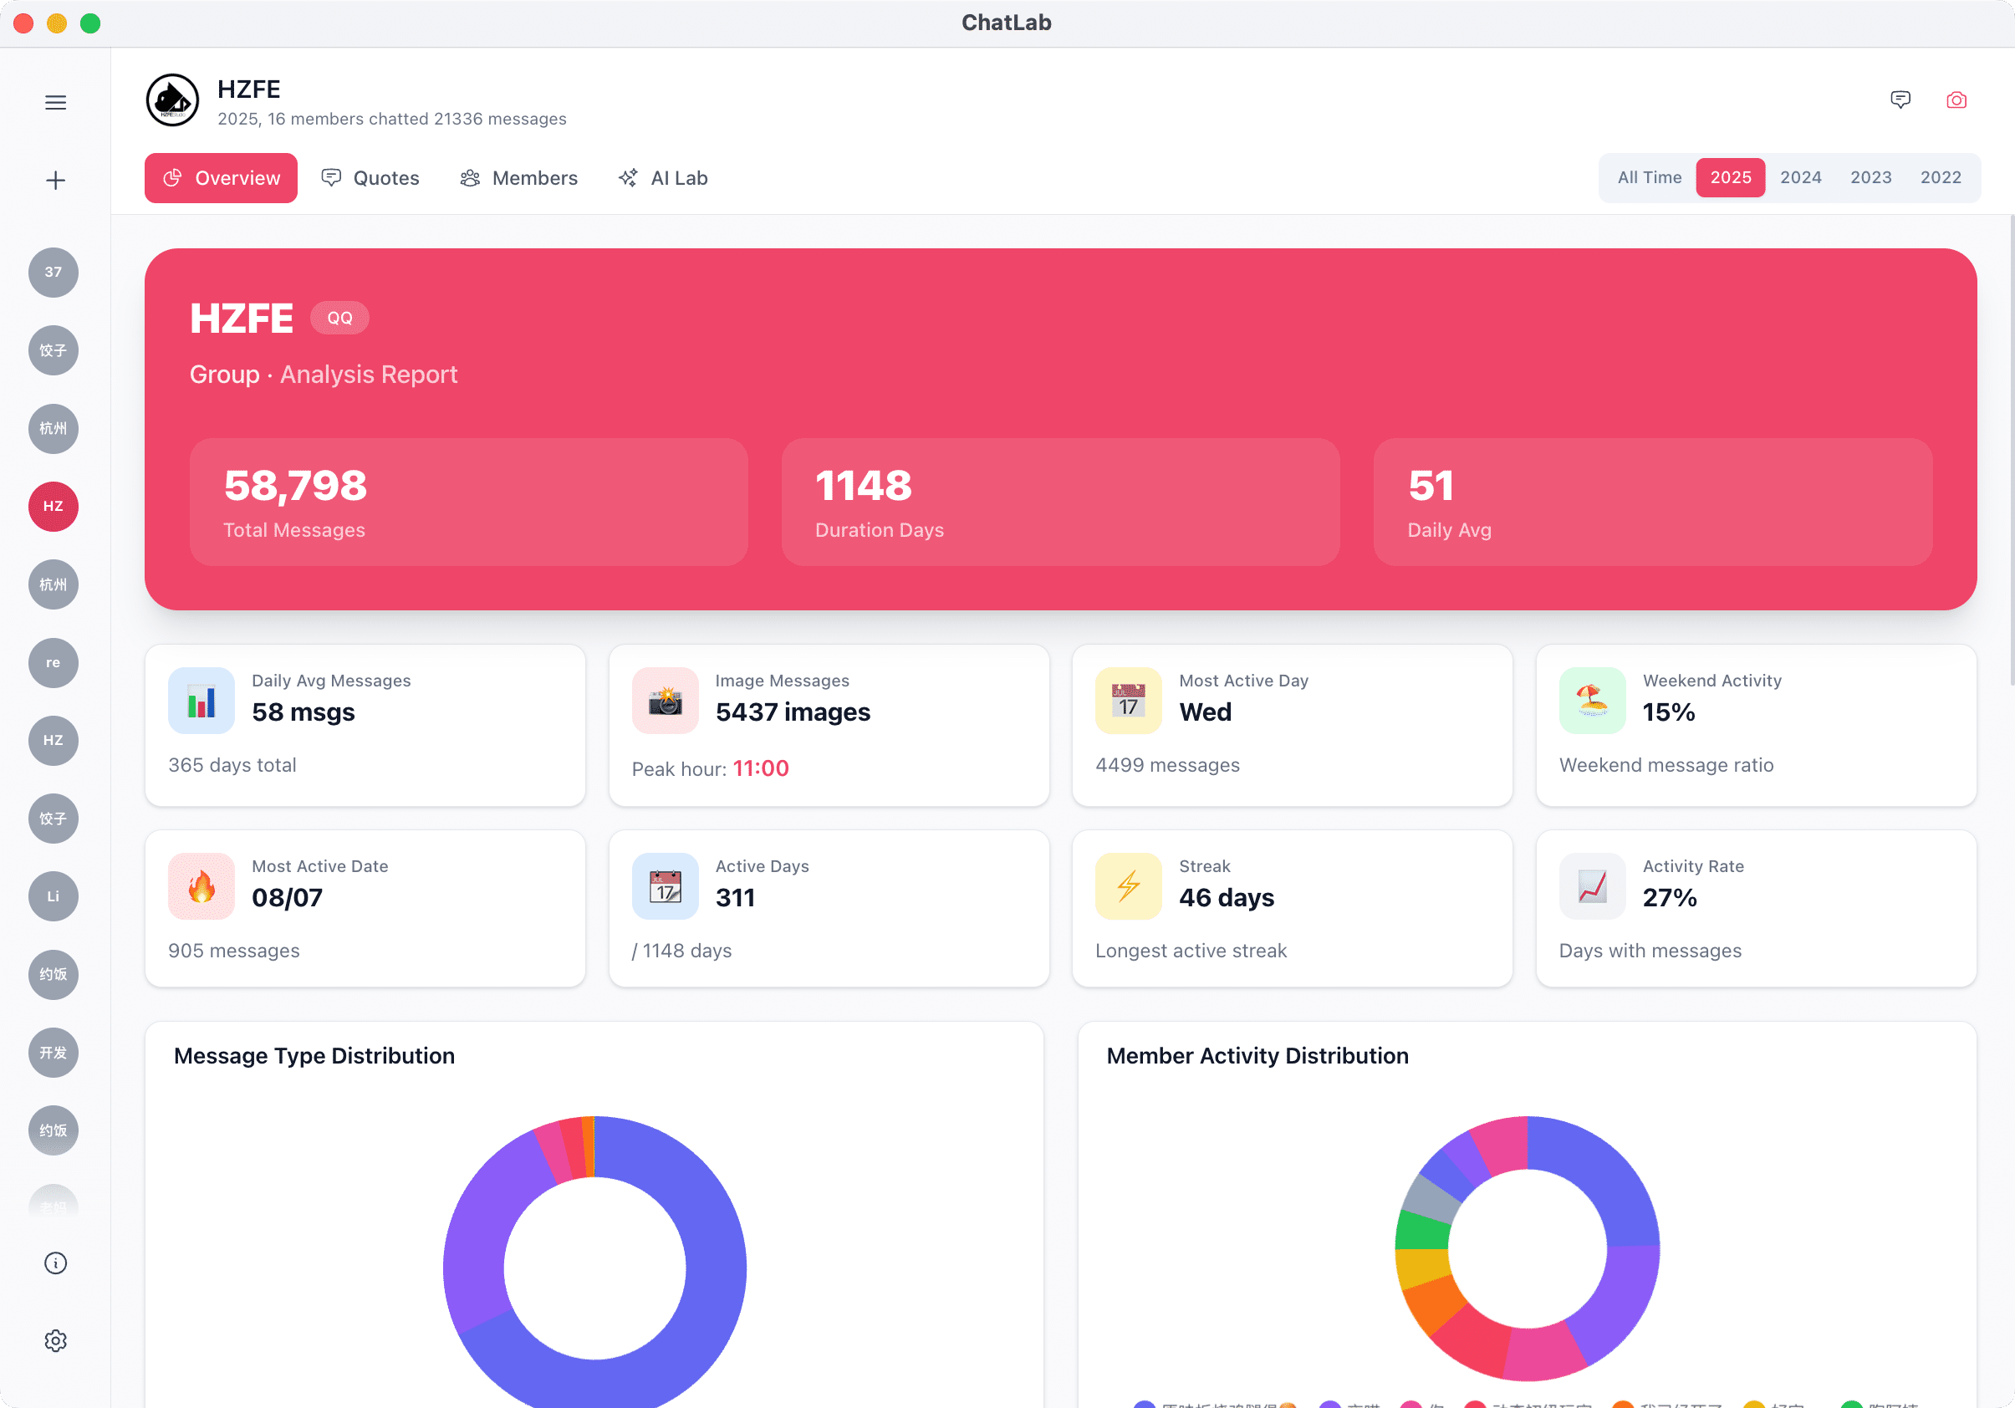Collapse the sidebar using the hamburger icon
The width and height of the screenshot is (2015, 1408).
click(54, 102)
